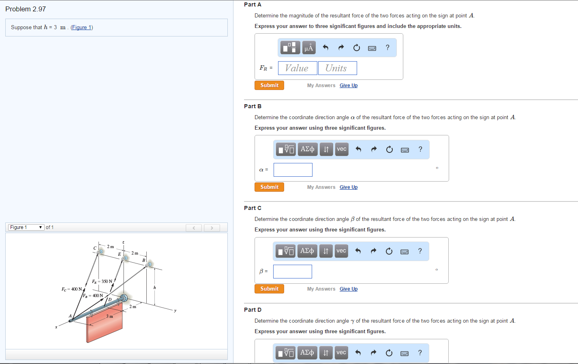Submit the answer for Part B
578x364 pixels.
[269, 187]
